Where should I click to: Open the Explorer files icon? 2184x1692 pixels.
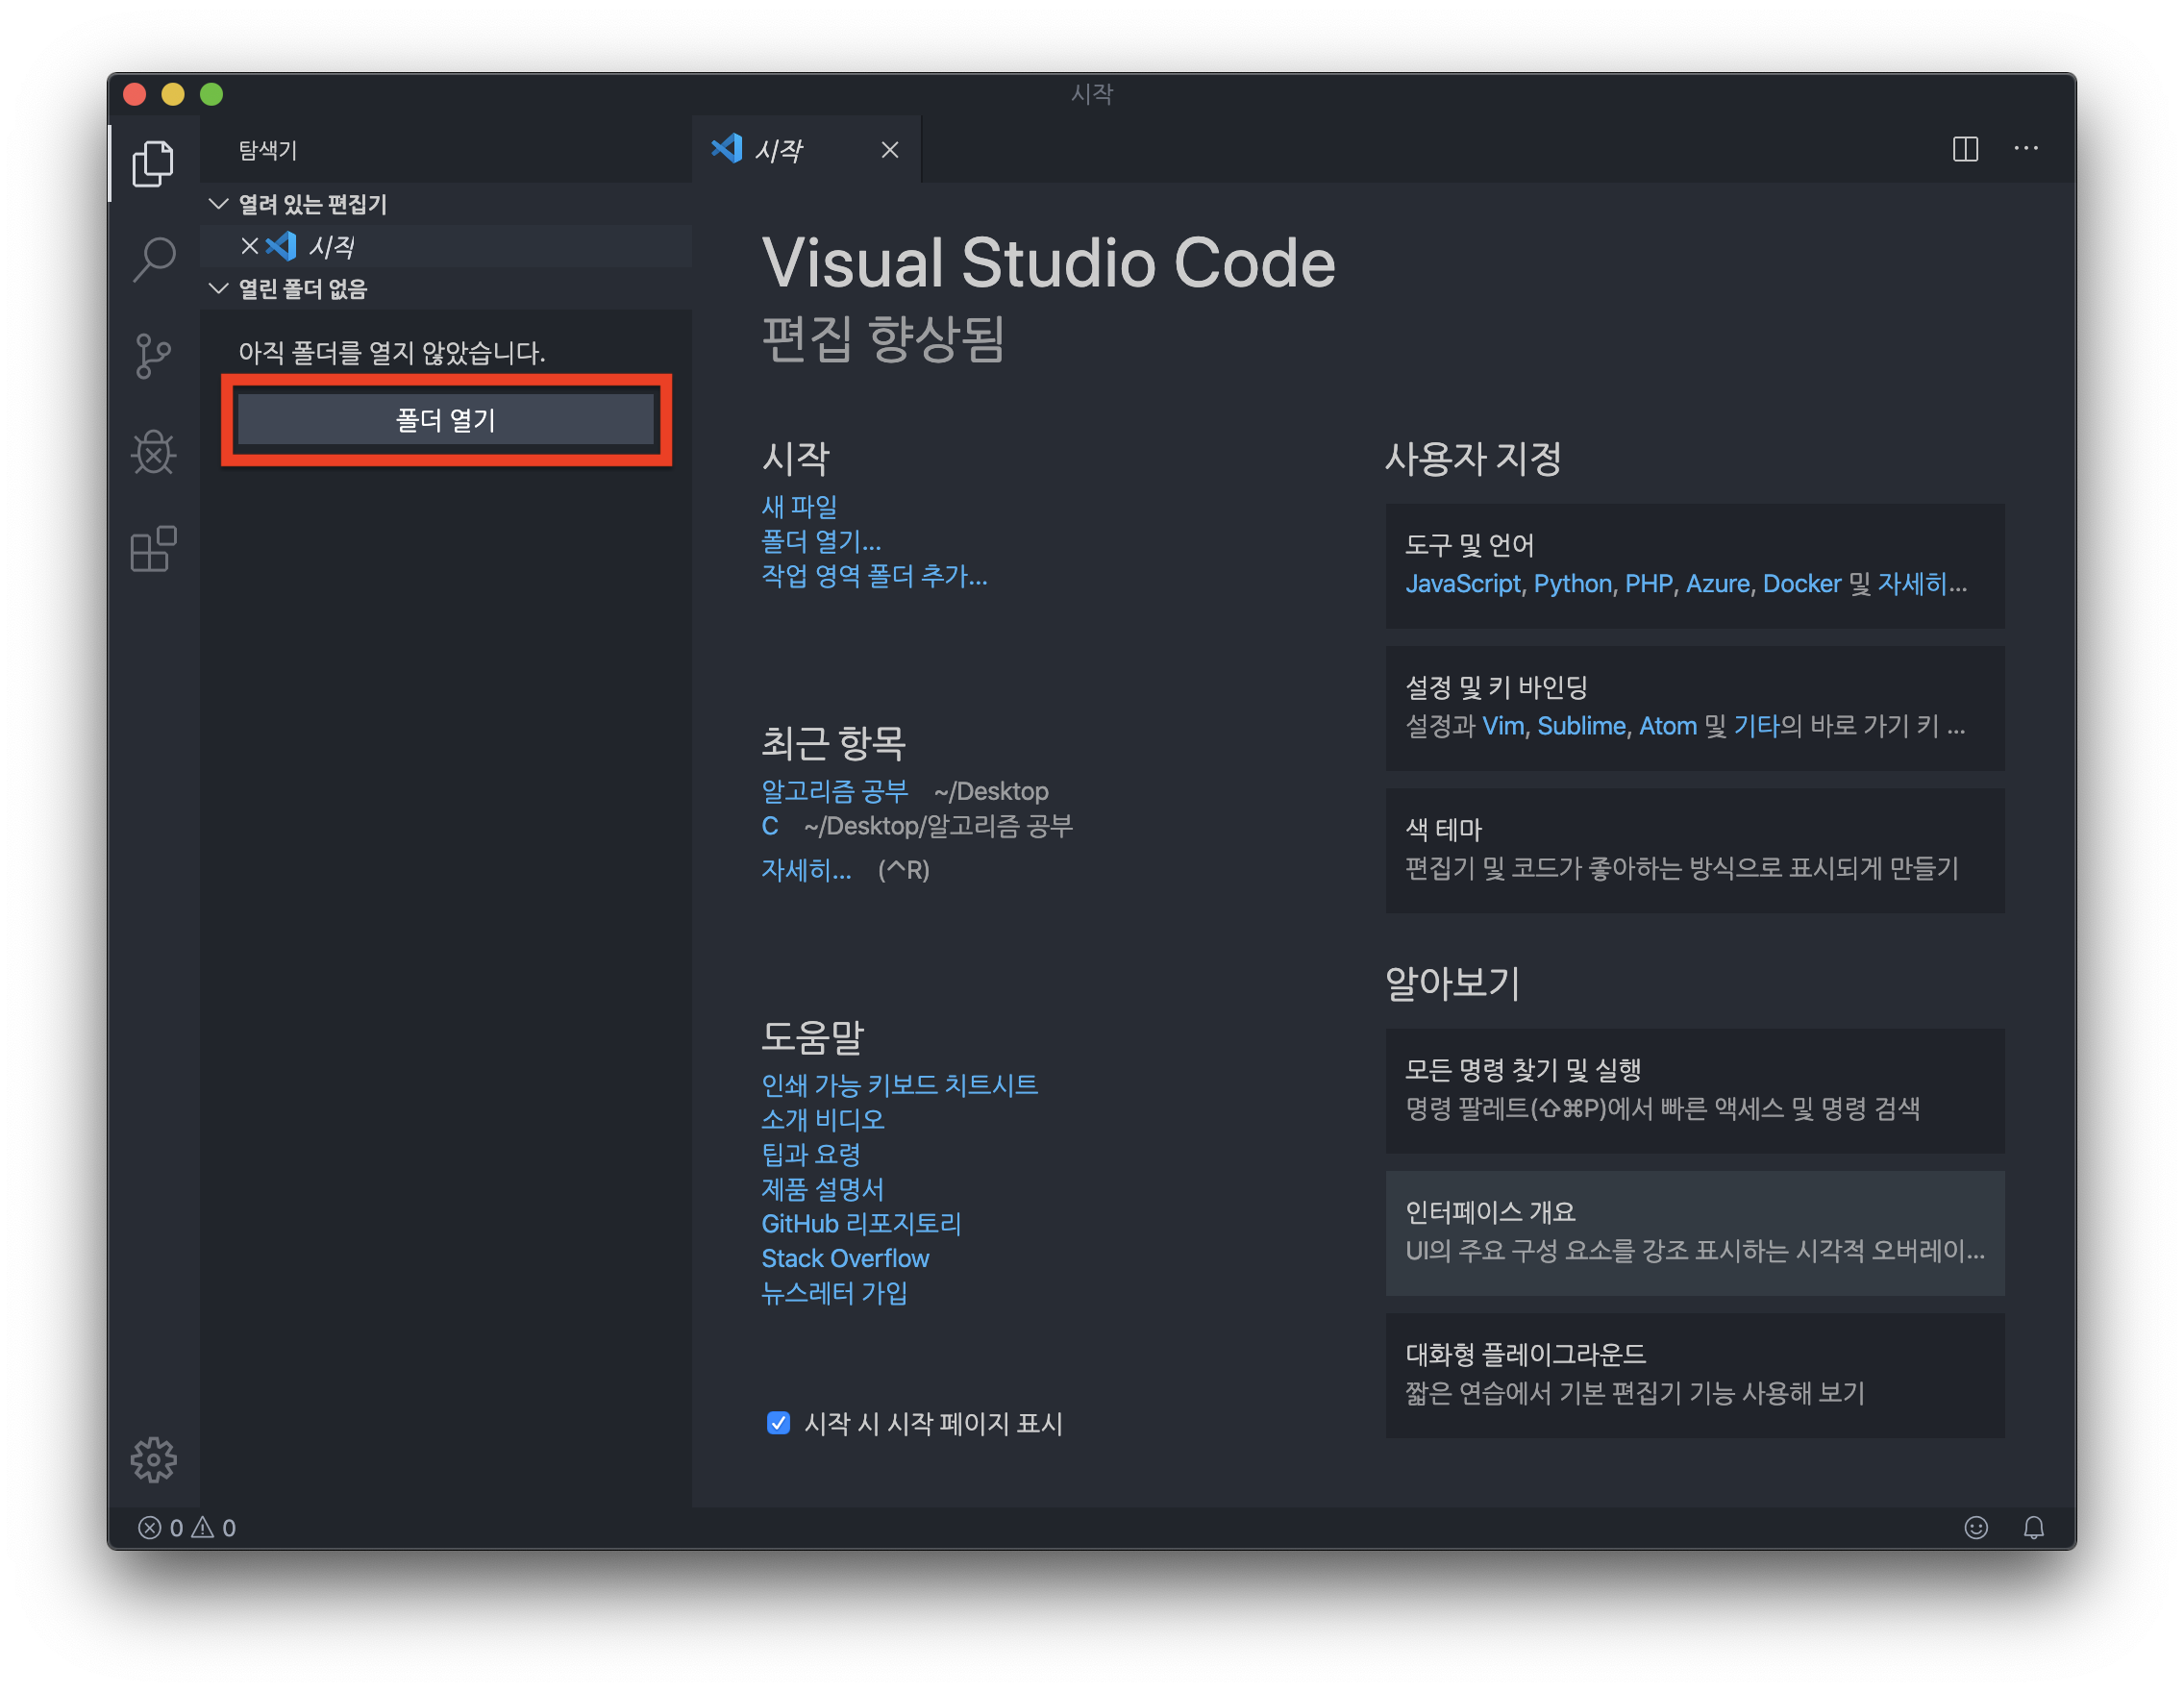coord(153,163)
